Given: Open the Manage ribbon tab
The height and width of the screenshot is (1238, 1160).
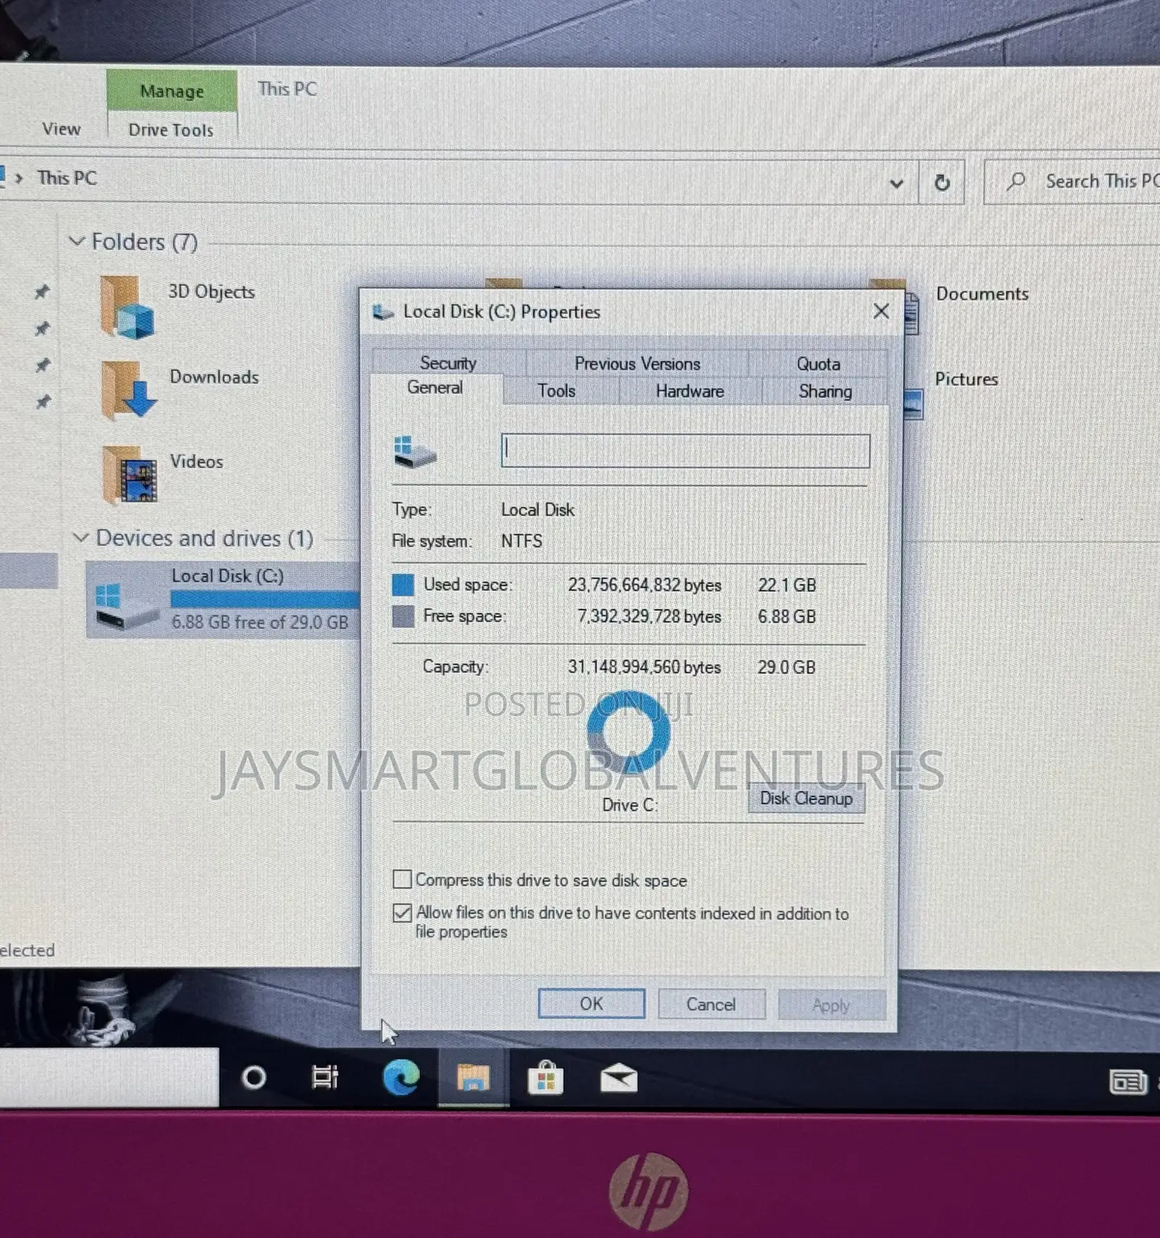Looking at the screenshot, I should 172,91.
